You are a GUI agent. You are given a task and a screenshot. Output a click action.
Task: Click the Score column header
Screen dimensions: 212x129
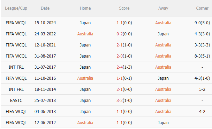coord(124,8)
